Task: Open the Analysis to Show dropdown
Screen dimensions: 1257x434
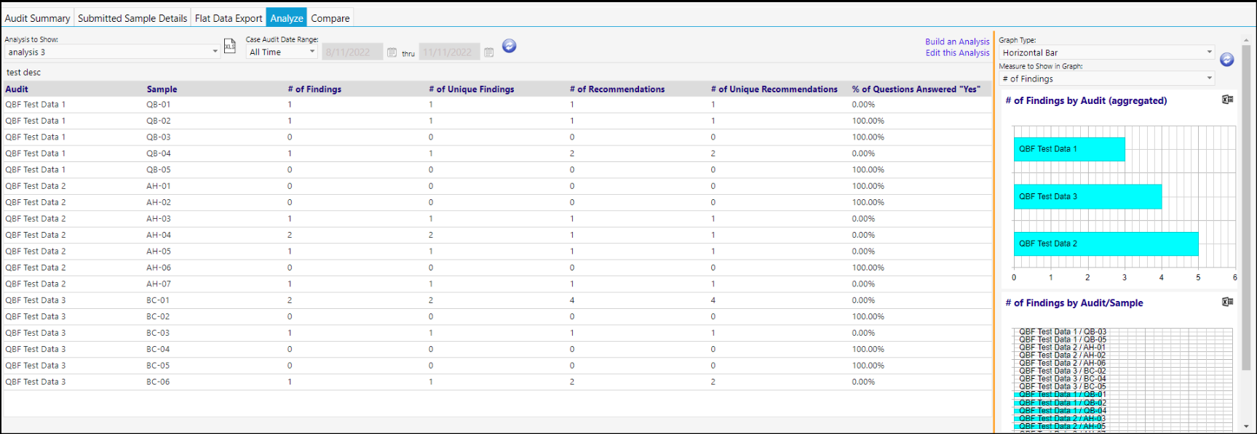Action: [x=112, y=52]
